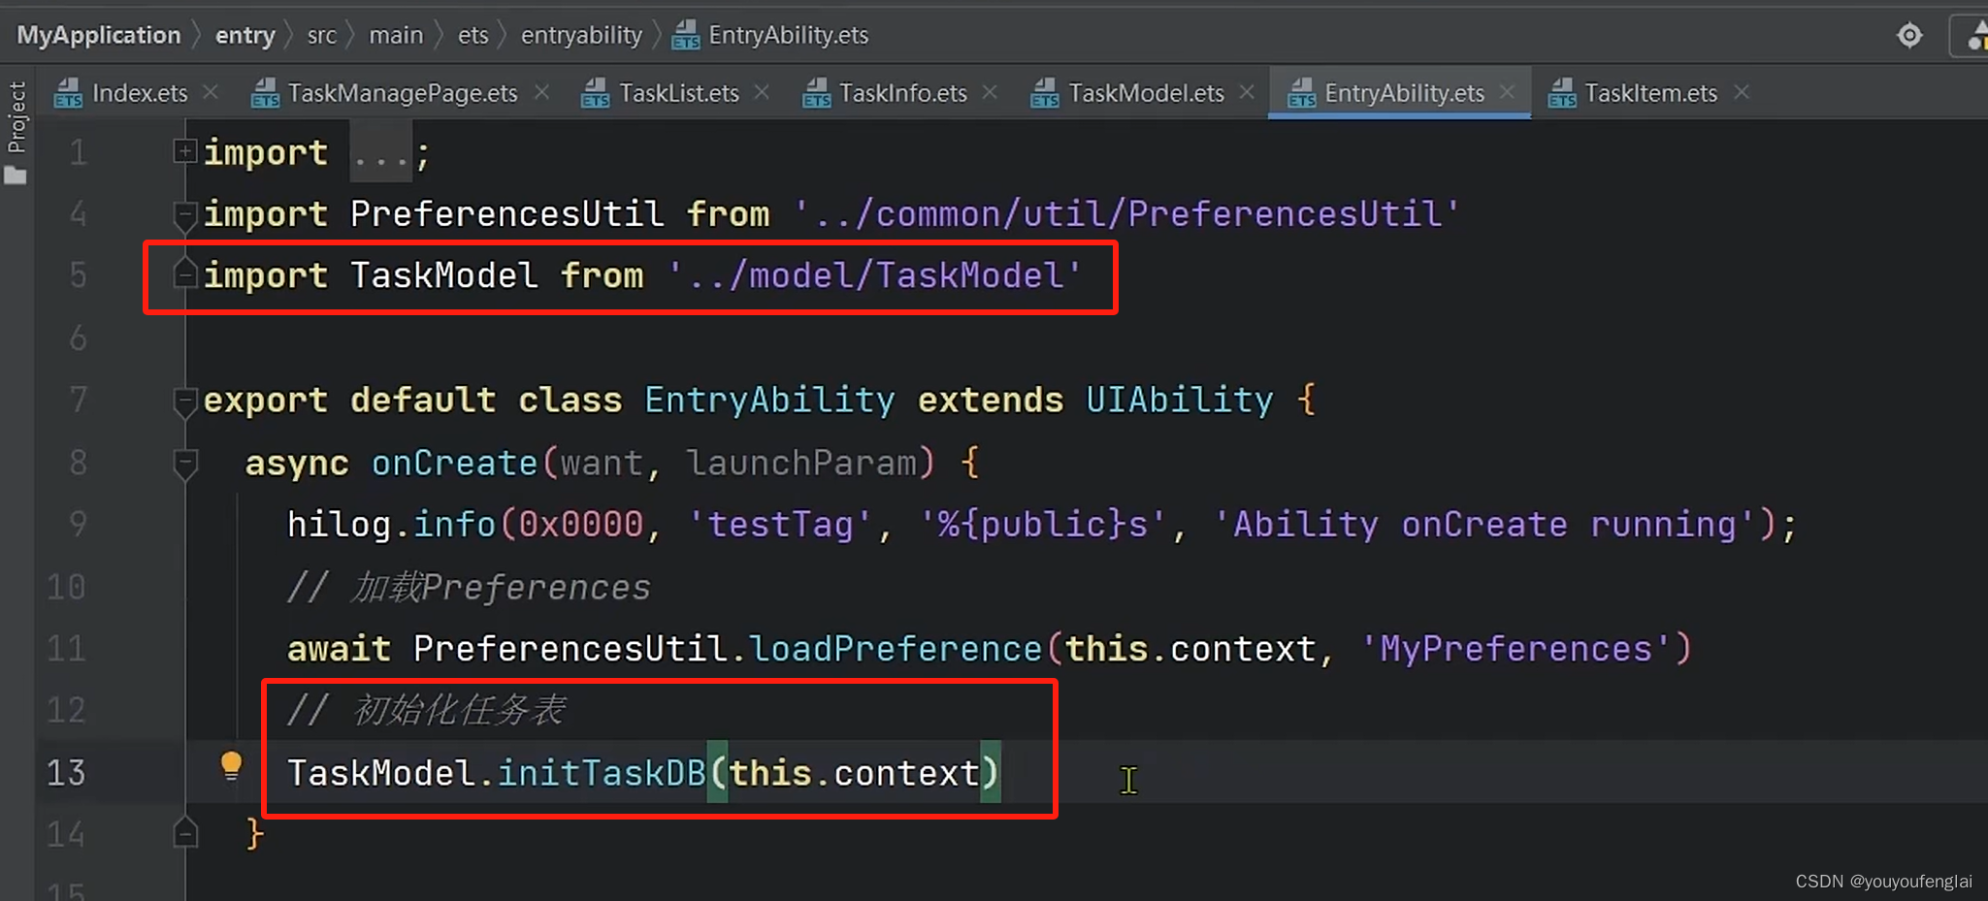Click the yellow lightbulb intention icon
Viewport: 1988px width, 901px height.
pyautogui.click(x=231, y=766)
